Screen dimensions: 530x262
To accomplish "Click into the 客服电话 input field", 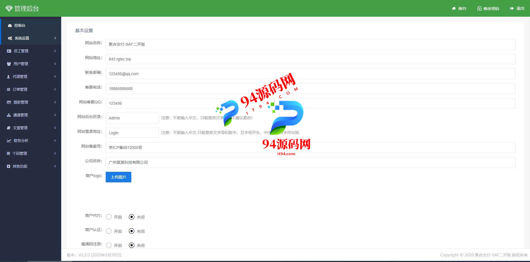I will click(310, 89).
